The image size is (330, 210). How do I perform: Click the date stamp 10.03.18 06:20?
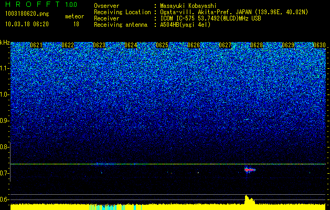click(x=27, y=24)
